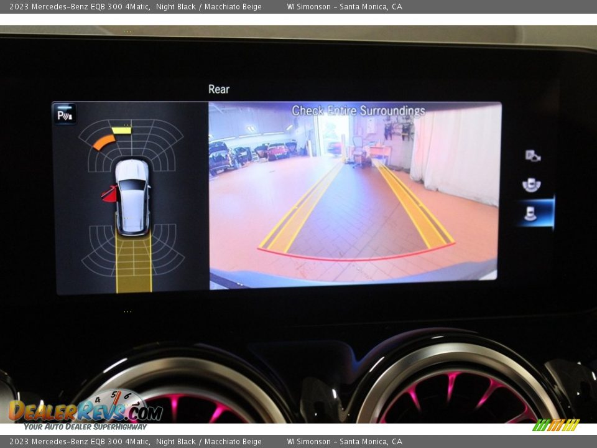Viewport: 597px width, 448px height.
Task: Tap 'Check Entire Surroundings' warning text
Action: 358,111
